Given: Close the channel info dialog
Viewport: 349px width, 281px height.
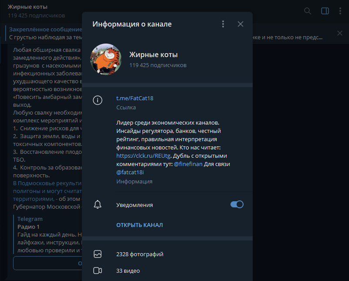Looking at the screenshot, I should [240, 24].
